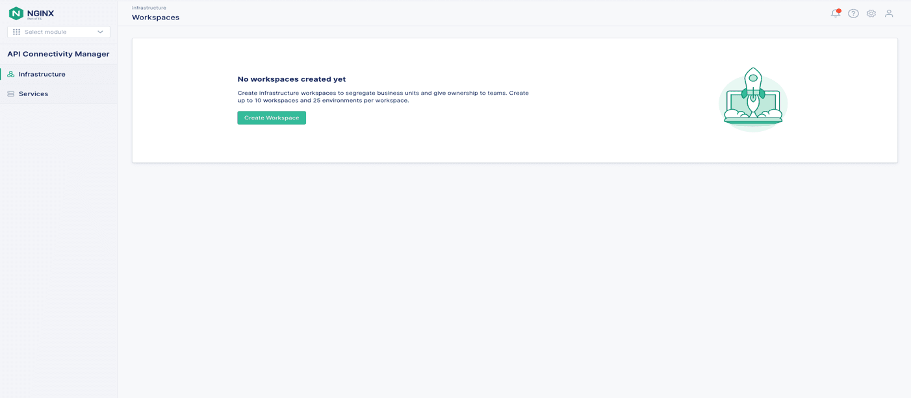Click the 'No workspaces created yet' heading
Viewport: 911px width, 398px height.
pyautogui.click(x=291, y=79)
